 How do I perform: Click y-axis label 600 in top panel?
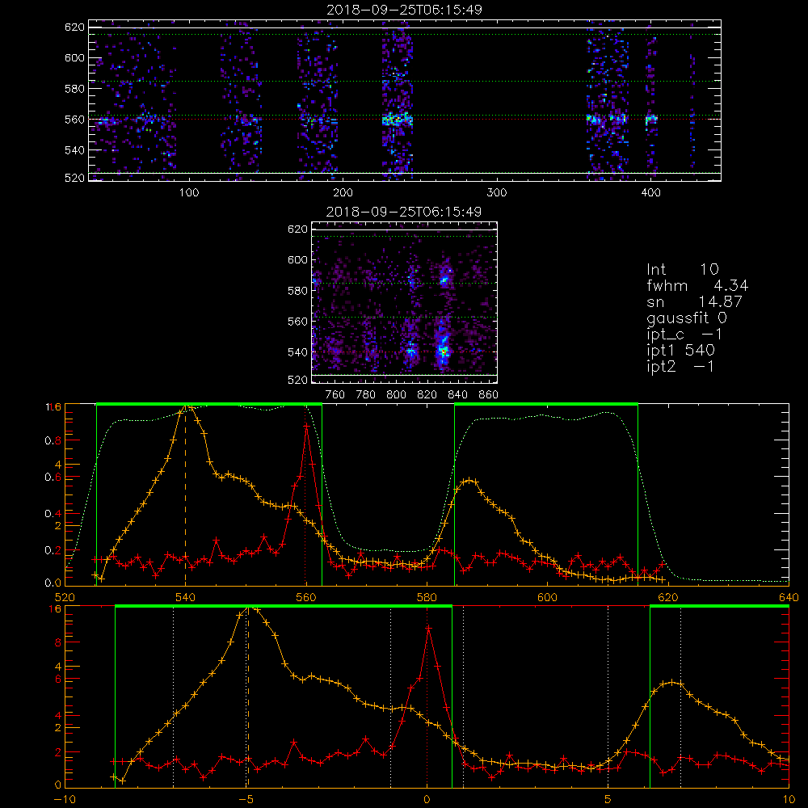[x=74, y=57]
